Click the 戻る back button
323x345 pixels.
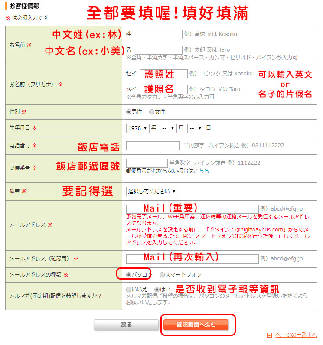(x=126, y=325)
